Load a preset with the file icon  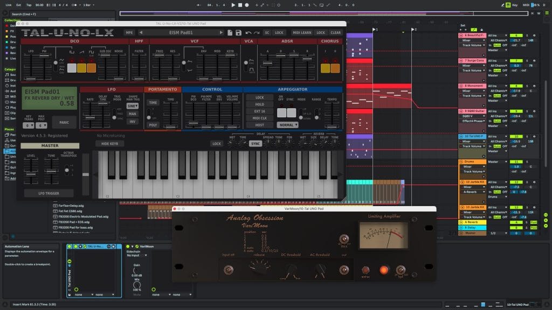pyautogui.click(x=230, y=33)
